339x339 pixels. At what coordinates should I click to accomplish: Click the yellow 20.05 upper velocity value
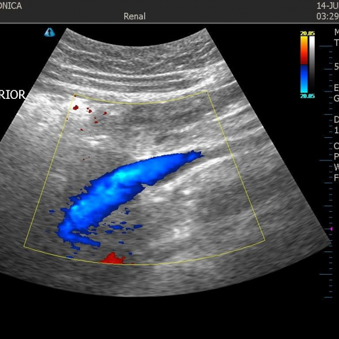coord(307,33)
